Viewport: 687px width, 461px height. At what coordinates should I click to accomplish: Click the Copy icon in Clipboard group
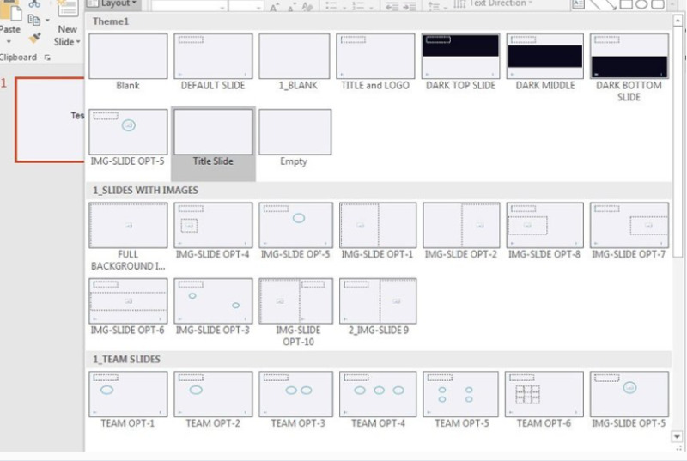point(33,20)
